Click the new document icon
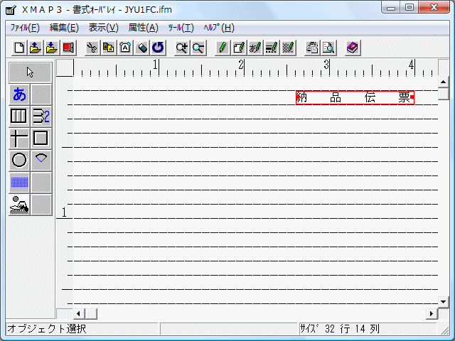 [19, 48]
